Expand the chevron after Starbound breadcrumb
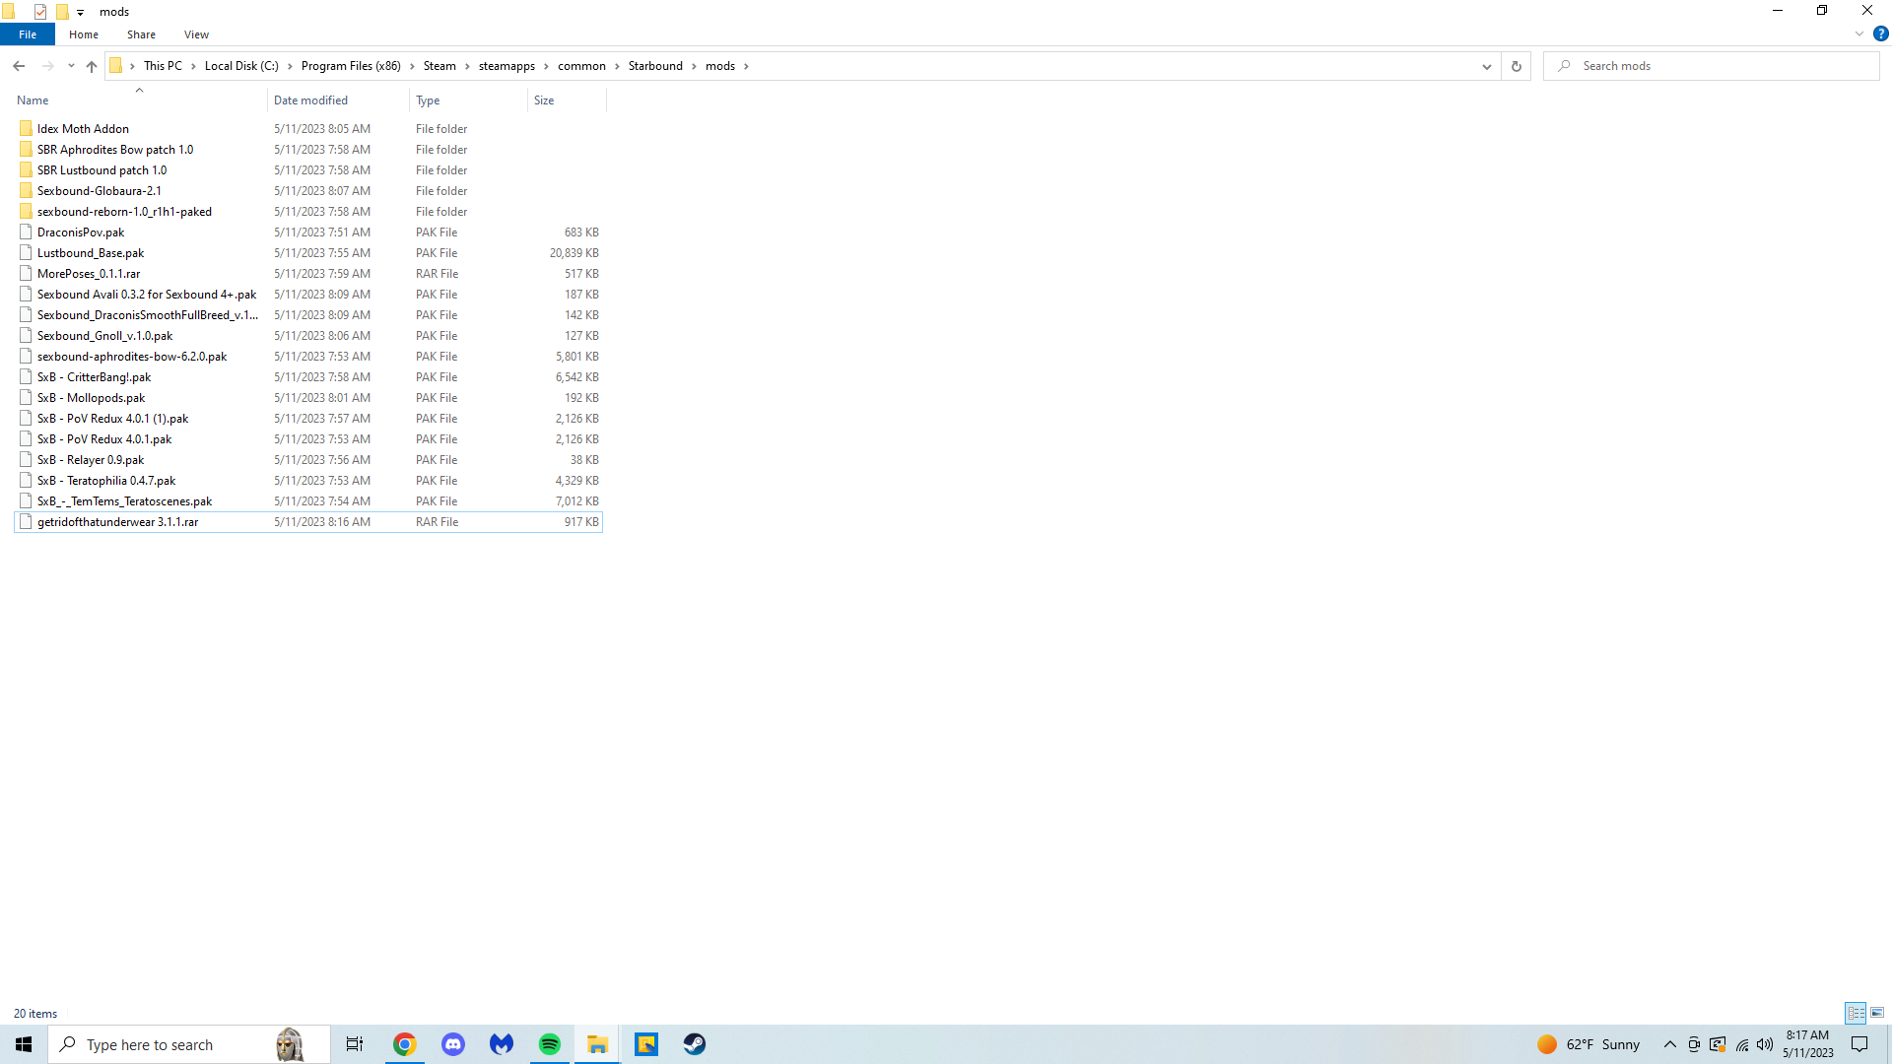 pyautogui.click(x=694, y=66)
